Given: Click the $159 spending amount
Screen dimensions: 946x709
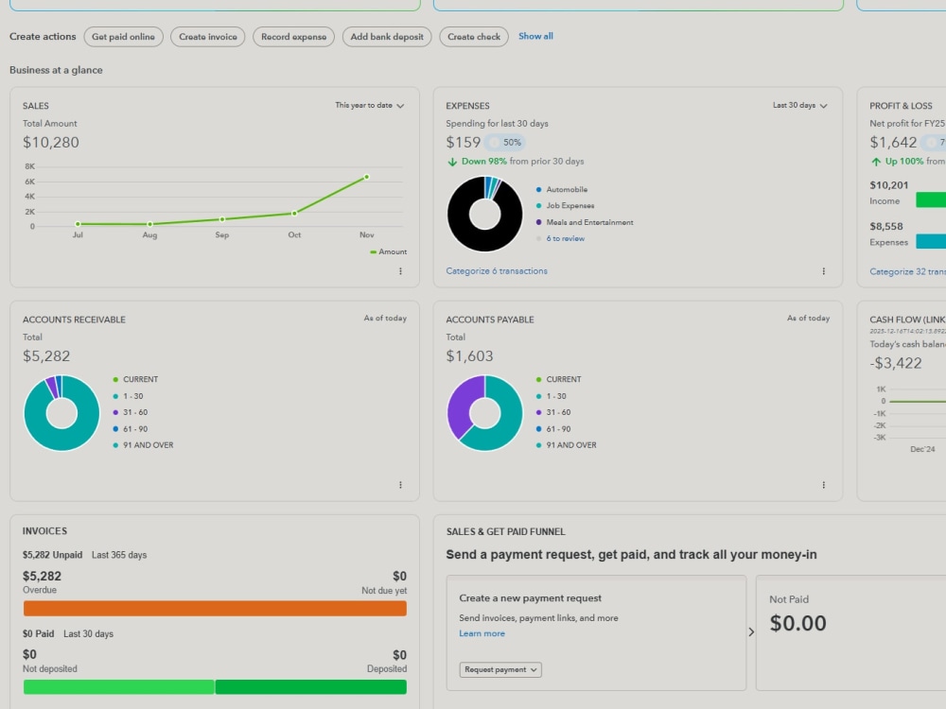Looking at the screenshot, I should click(464, 143).
